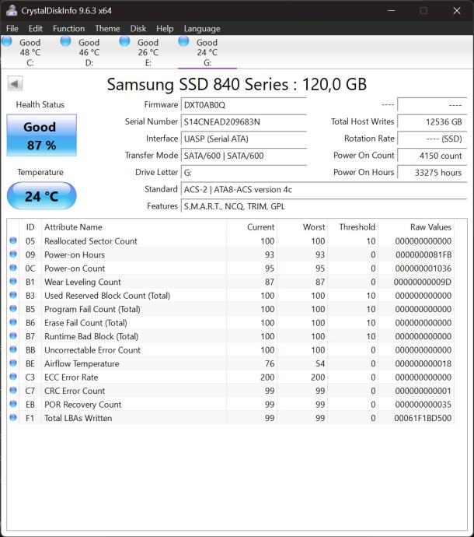The height and width of the screenshot is (537, 474).
Task: Click status orb of Airflow Temperature row
Action: click(x=13, y=363)
